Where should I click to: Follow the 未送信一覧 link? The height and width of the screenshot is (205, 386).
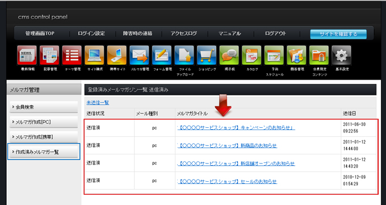pyautogui.click(x=98, y=102)
